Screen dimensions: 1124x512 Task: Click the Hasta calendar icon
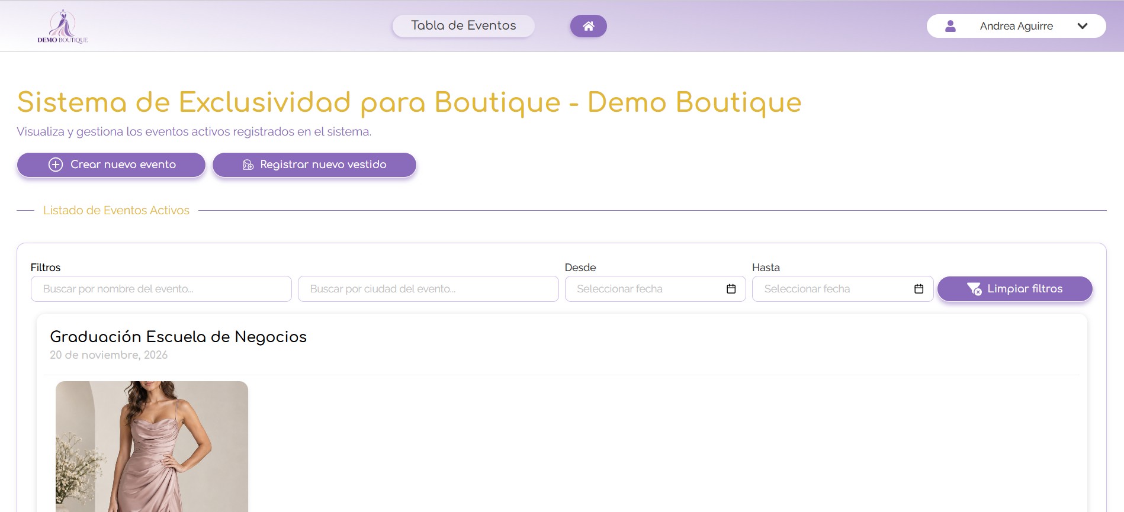click(919, 289)
